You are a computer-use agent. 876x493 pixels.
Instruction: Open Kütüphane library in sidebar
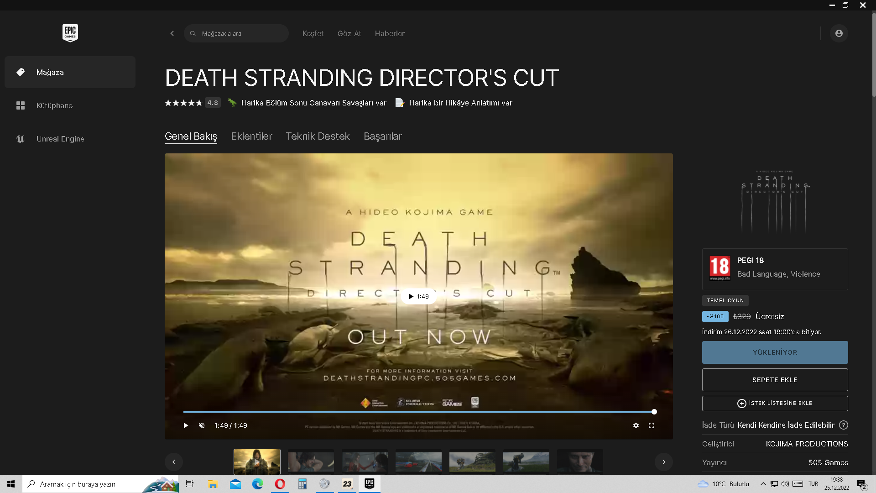tap(54, 105)
